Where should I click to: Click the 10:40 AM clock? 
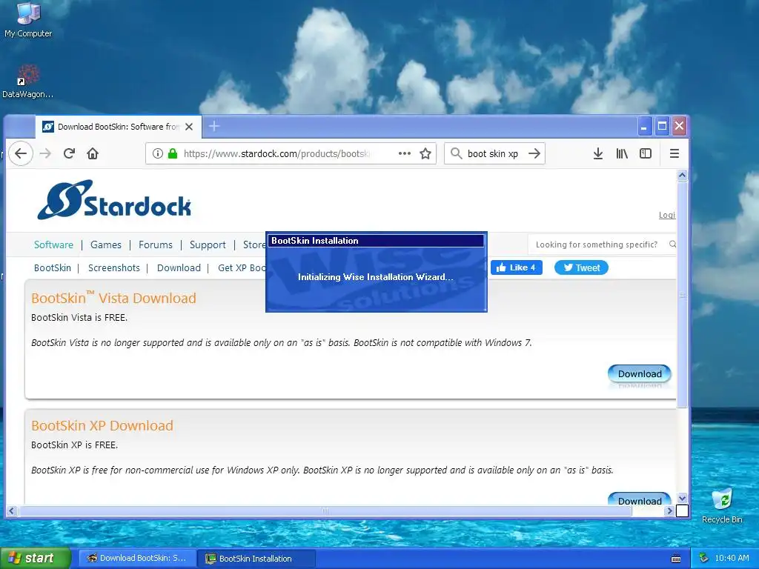tap(732, 559)
